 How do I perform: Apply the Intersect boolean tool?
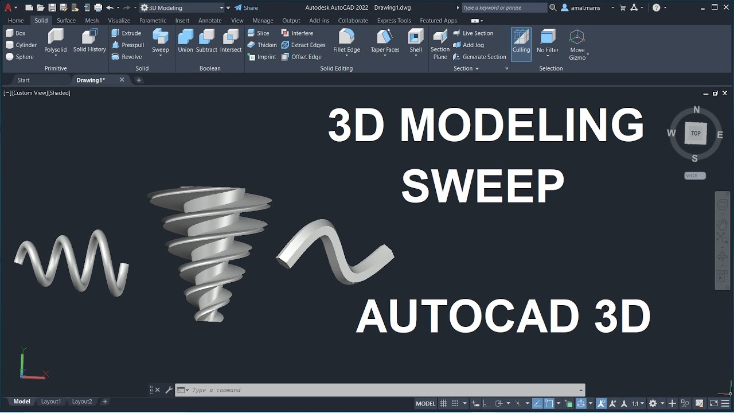[x=231, y=41]
